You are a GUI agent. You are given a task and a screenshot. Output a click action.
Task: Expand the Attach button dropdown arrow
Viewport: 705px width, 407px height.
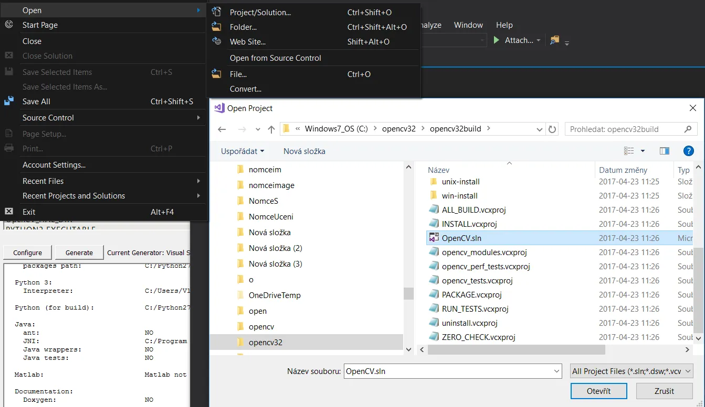tap(539, 40)
